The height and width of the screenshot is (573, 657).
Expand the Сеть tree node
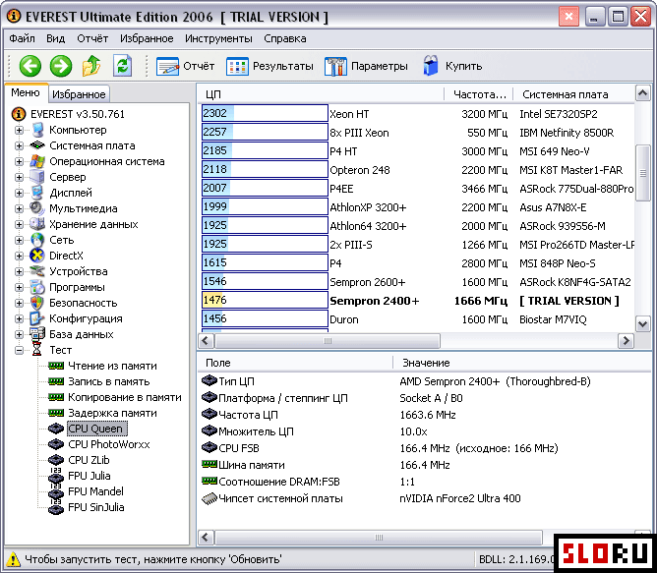(x=19, y=240)
